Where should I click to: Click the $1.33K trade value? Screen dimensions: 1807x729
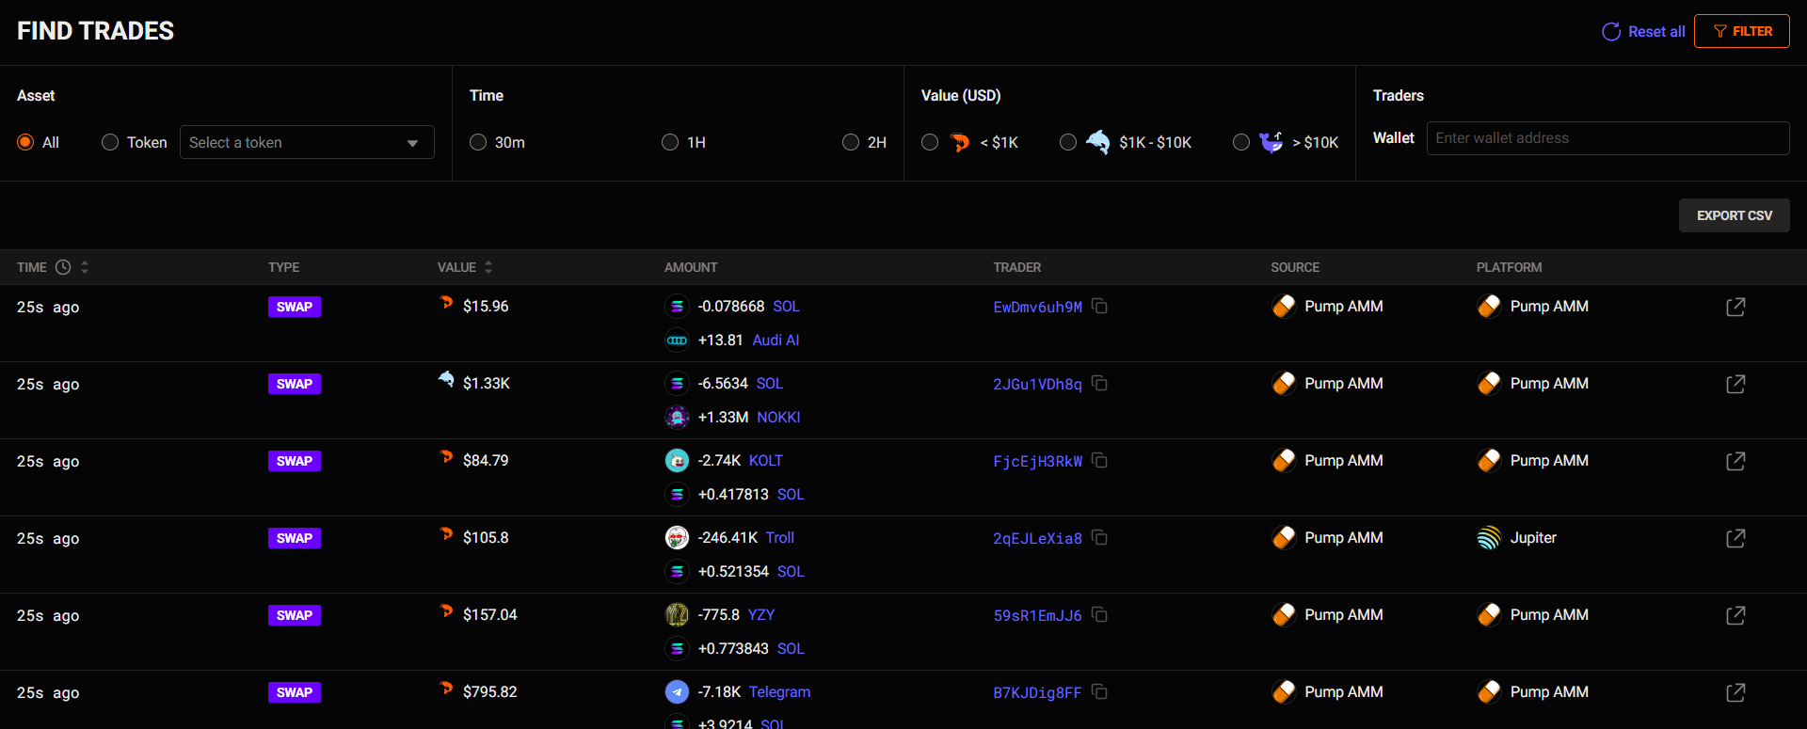[487, 384]
